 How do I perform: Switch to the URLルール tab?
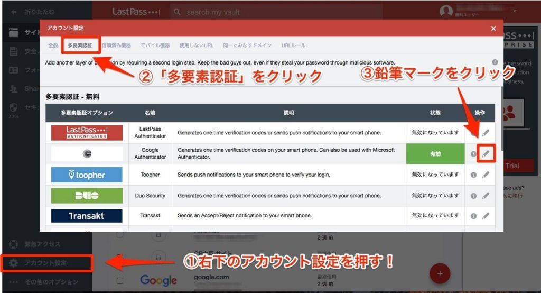coord(293,45)
